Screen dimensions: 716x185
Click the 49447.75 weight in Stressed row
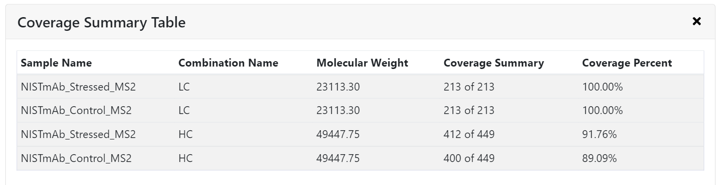(x=338, y=135)
